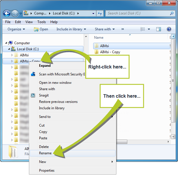
Task: Open the Organize dropdown menu
Action: (16, 29)
